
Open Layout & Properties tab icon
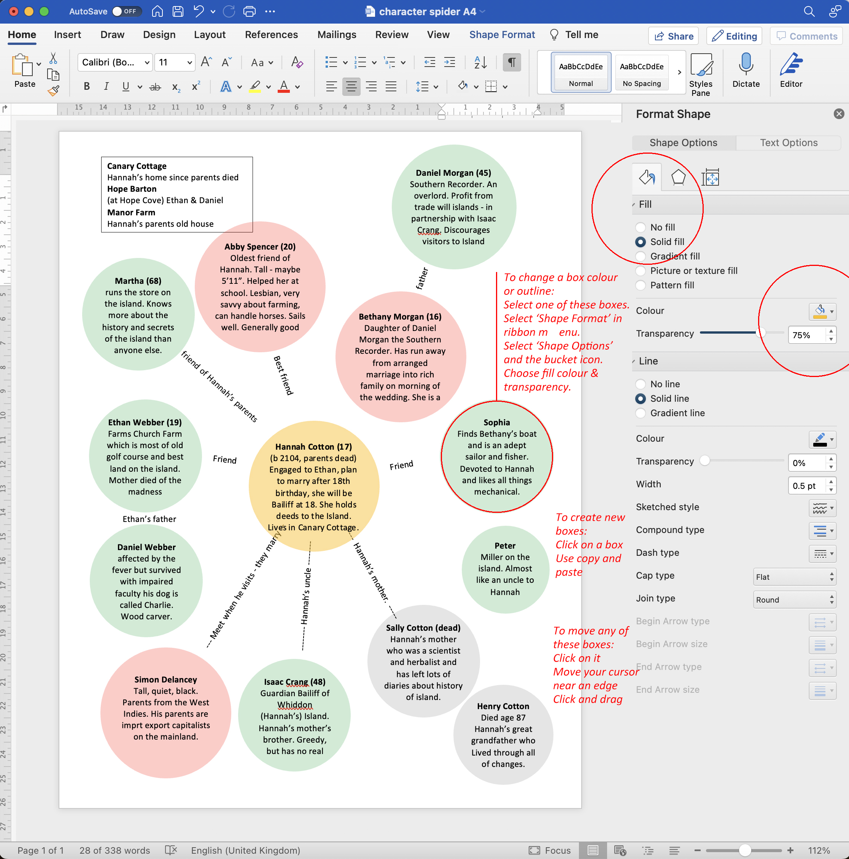(710, 177)
